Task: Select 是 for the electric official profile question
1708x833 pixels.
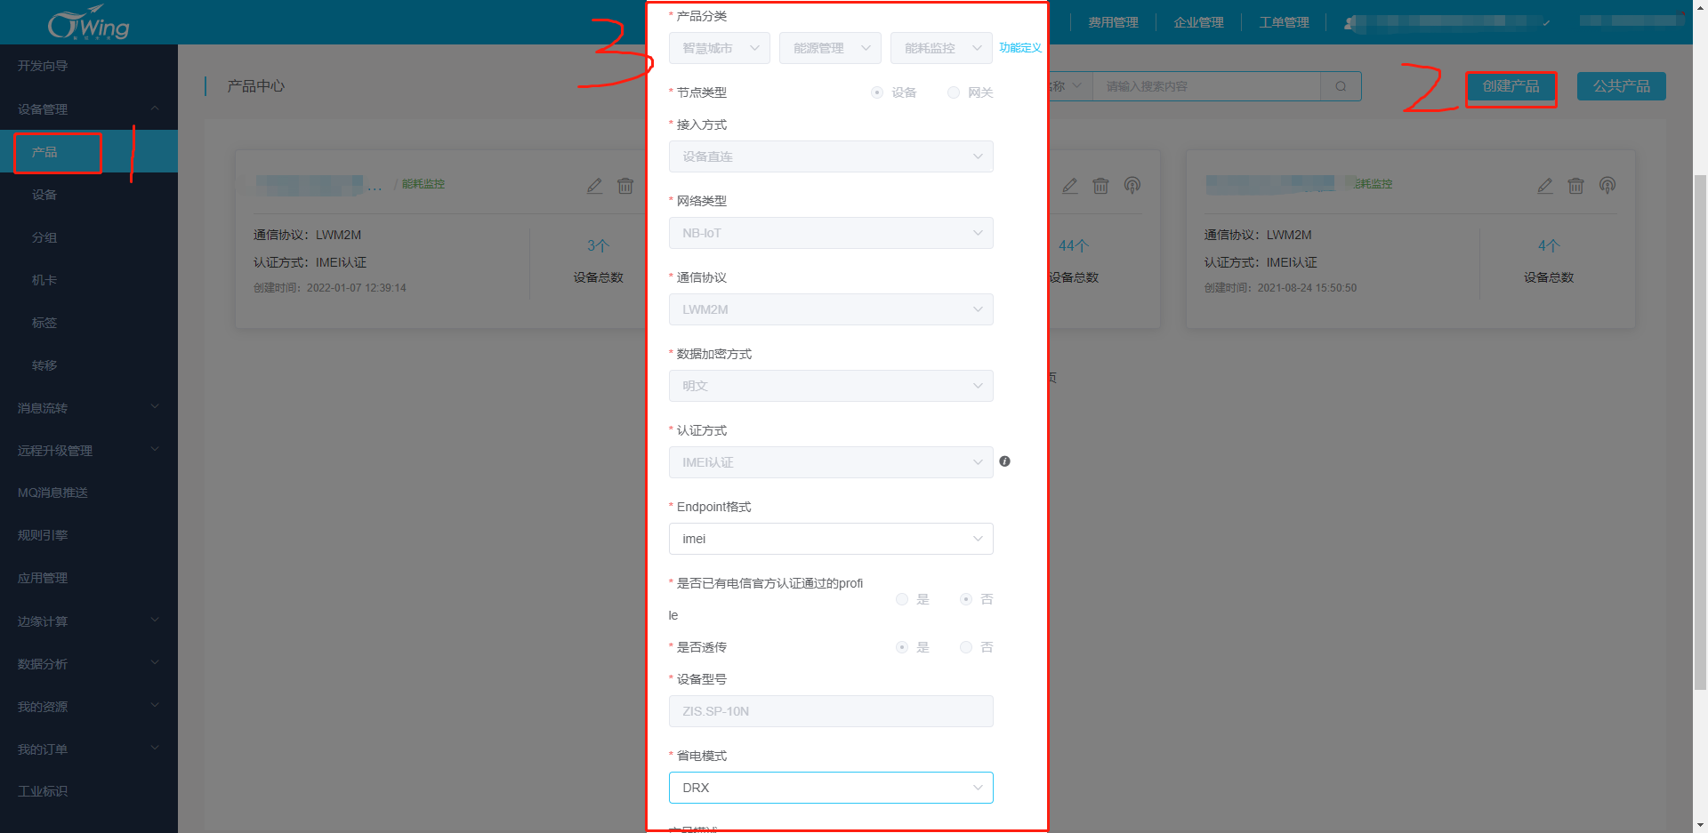Action: pos(901,599)
